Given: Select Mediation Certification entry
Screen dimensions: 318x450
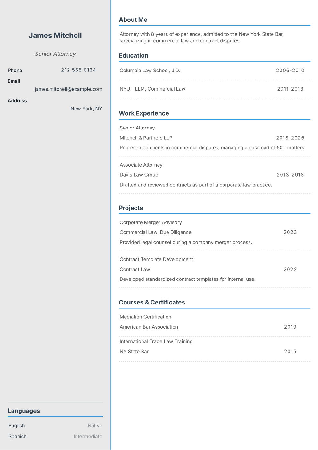Looking at the screenshot, I should (145, 317).
